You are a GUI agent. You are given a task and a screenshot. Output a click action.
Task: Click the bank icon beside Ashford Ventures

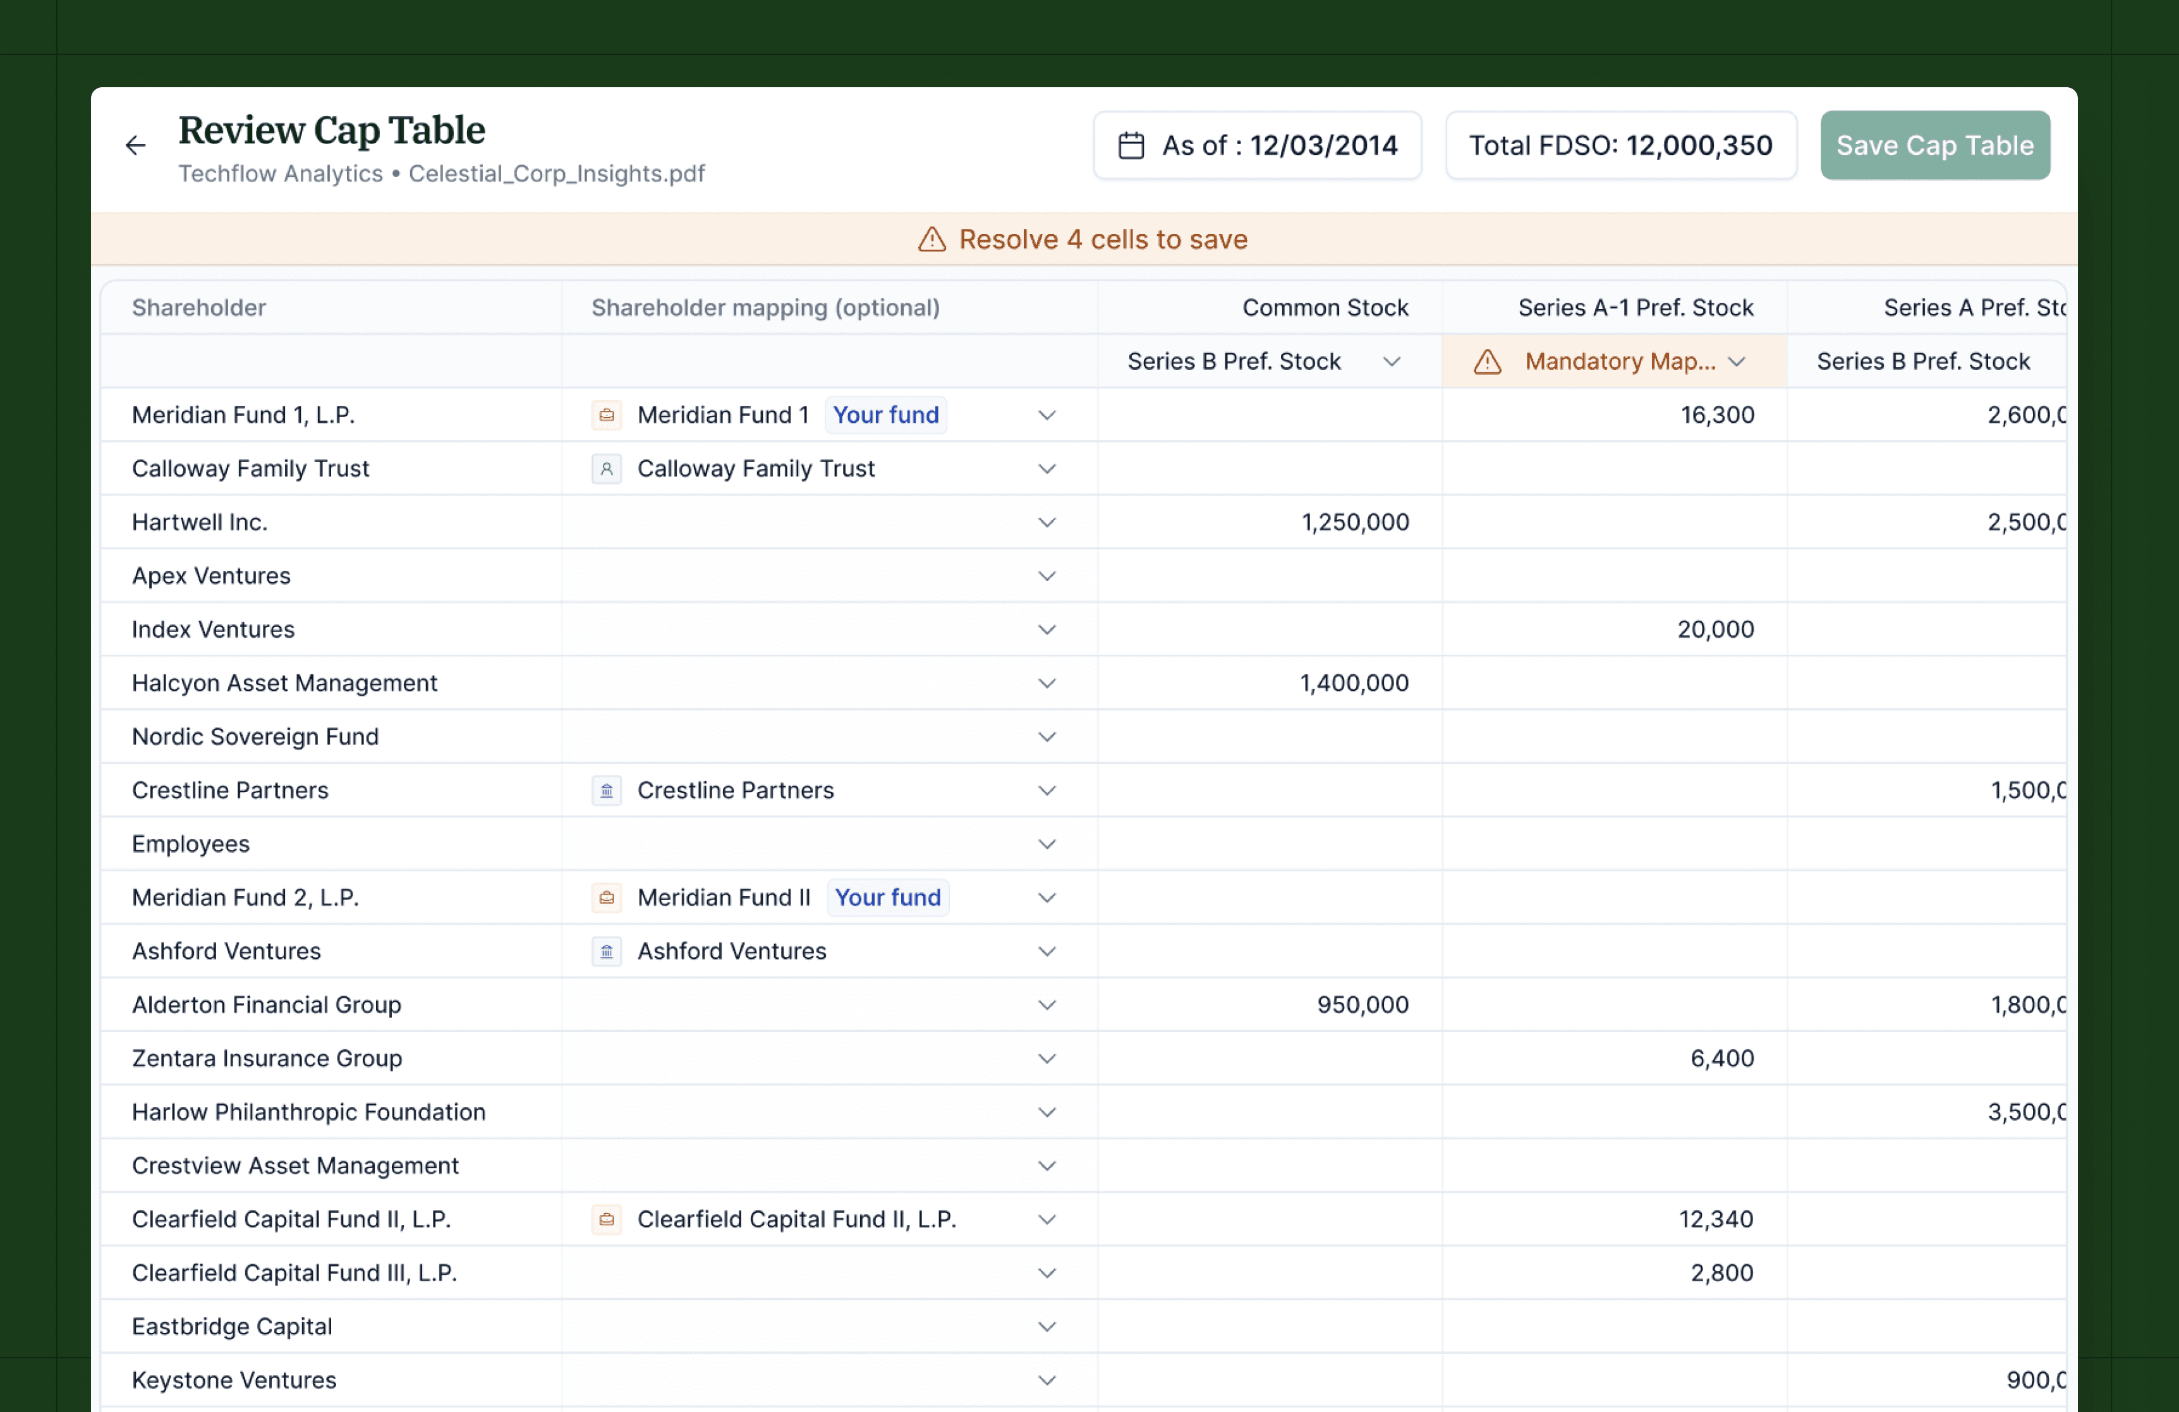606,951
